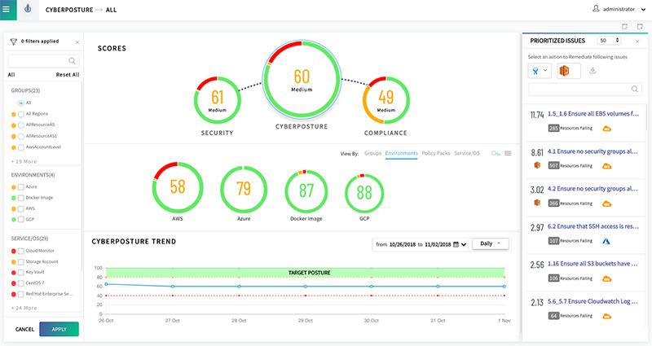Open the 1.5_1.6 Ensure all EBS volumes issue
652x346 pixels.
point(593,114)
